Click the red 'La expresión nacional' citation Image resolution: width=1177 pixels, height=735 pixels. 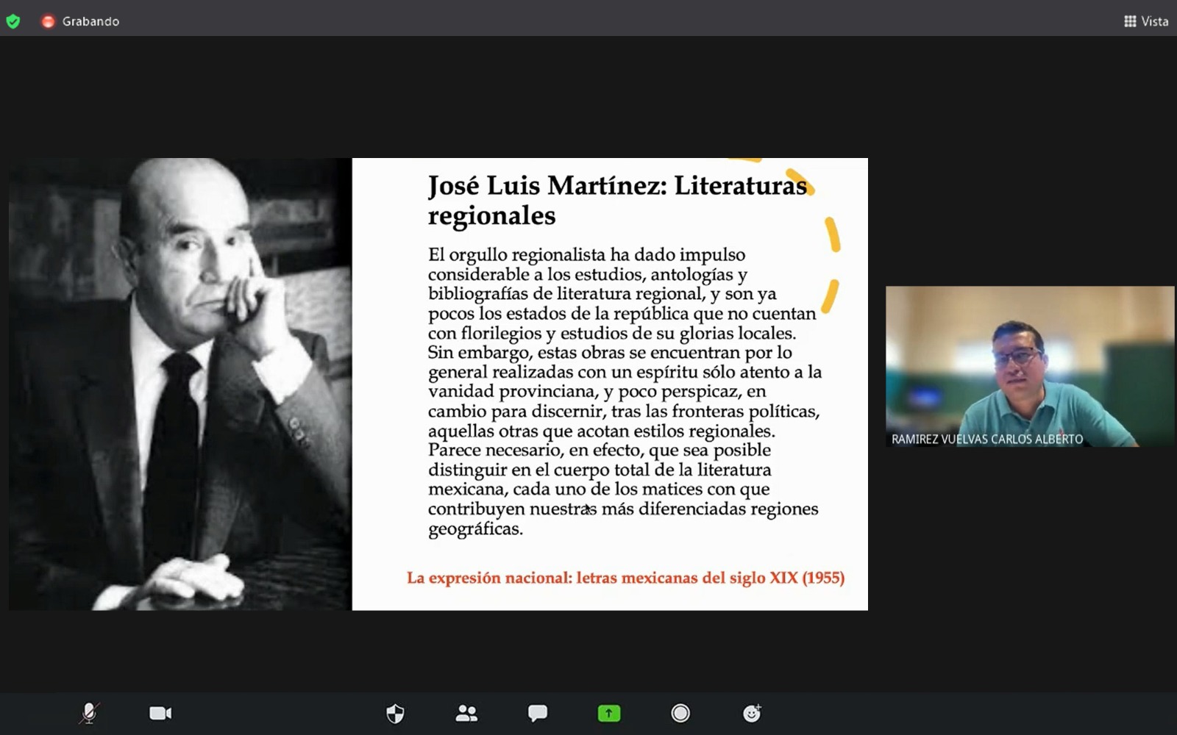click(625, 578)
